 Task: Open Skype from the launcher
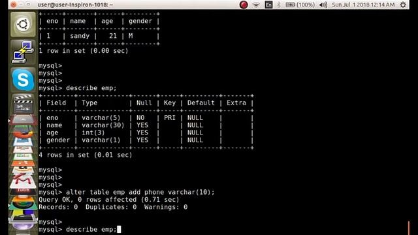coord(23,80)
